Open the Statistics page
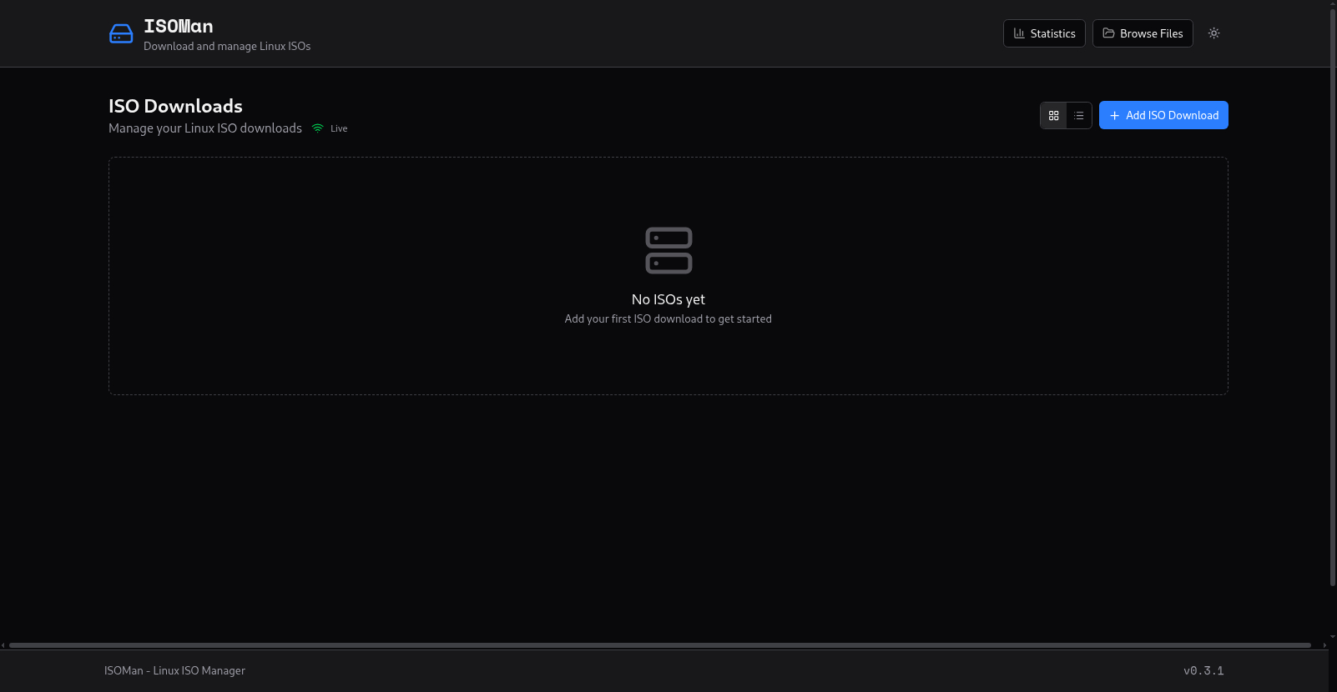 click(x=1044, y=33)
